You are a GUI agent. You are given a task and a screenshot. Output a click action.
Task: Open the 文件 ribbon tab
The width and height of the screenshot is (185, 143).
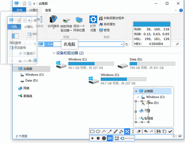pyautogui.click(x=19, y=10)
